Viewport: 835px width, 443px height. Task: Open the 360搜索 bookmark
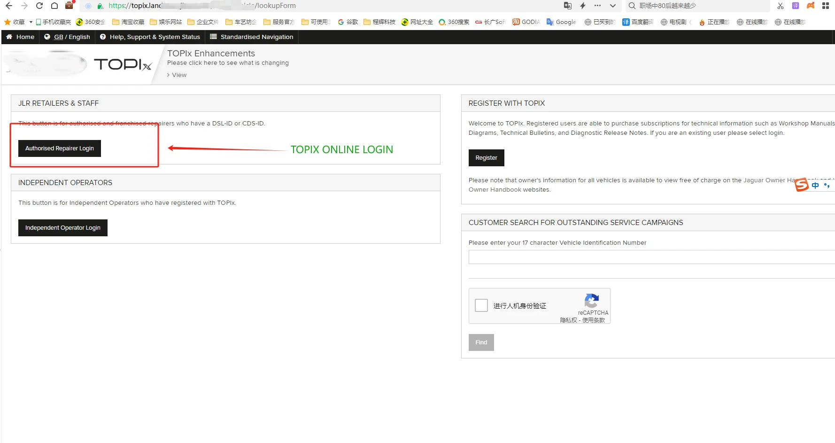click(x=454, y=22)
